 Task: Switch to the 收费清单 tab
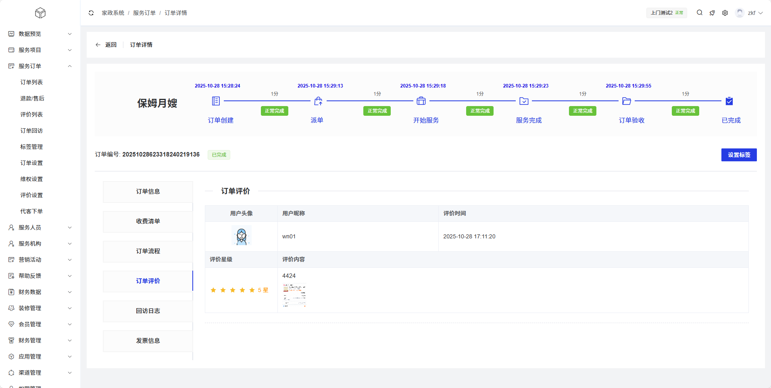[x=148, y=221]
